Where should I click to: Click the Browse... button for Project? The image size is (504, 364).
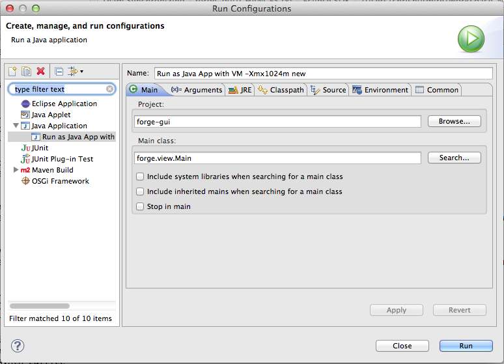(x=454, y=121)
